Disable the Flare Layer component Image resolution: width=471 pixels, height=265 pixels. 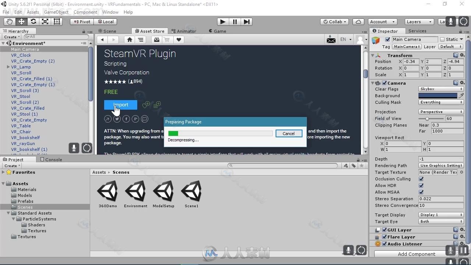click(x=384, y=237)
